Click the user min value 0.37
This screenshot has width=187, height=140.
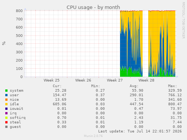[x=100, y=95]
